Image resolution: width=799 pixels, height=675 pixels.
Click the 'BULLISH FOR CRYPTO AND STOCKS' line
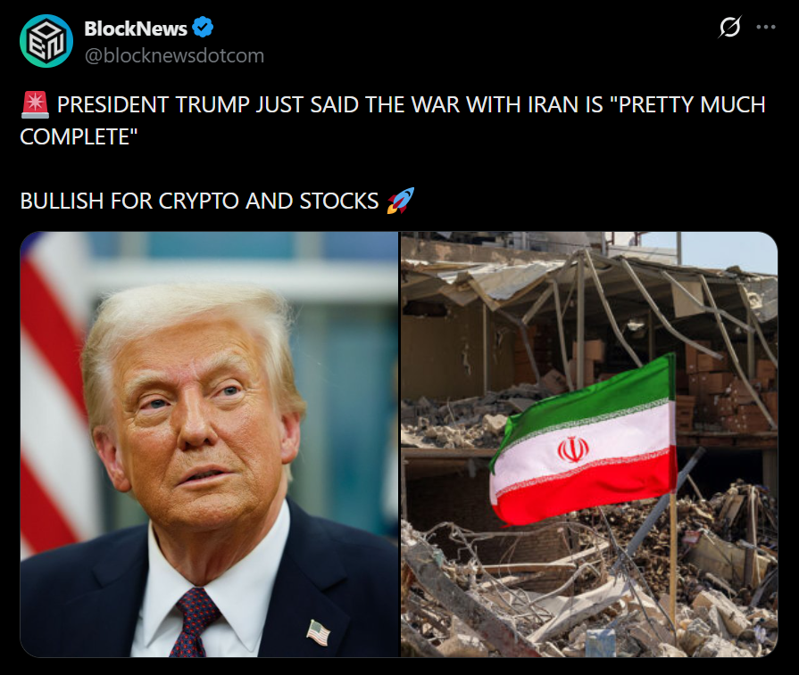click(199, 202)
